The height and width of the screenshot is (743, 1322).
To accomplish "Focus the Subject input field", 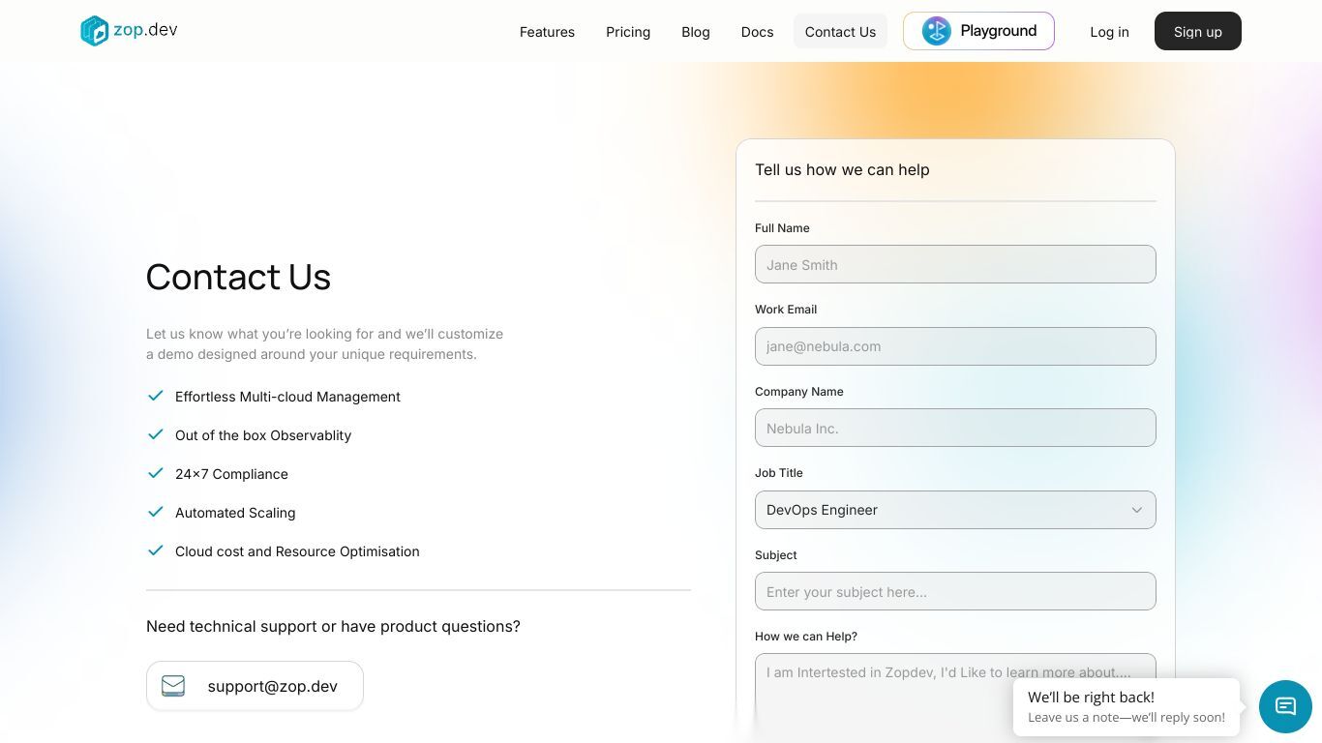I will (x=955, y=591).
